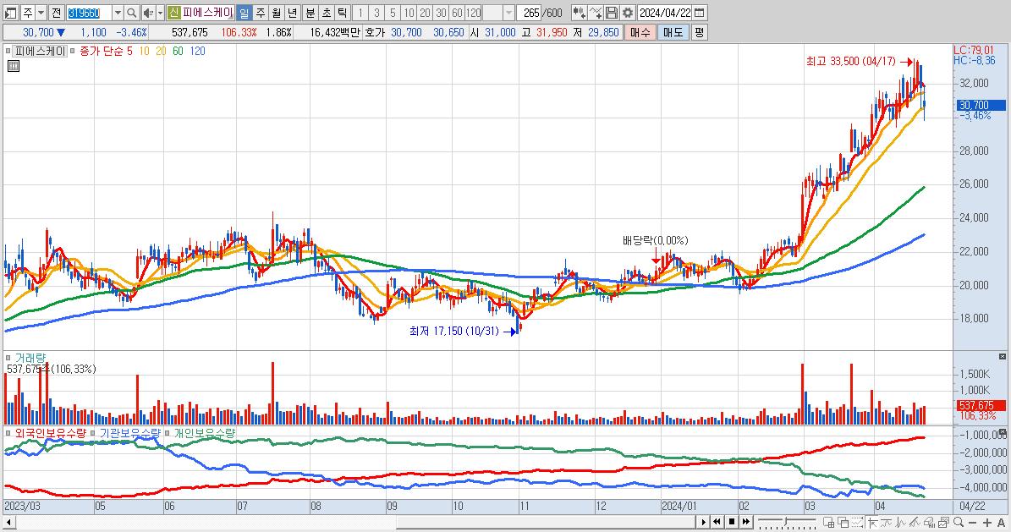Screen dimensions: 1011x532
Task: Open the 주 market type dropdown arrow
Action: coord(41,13)
